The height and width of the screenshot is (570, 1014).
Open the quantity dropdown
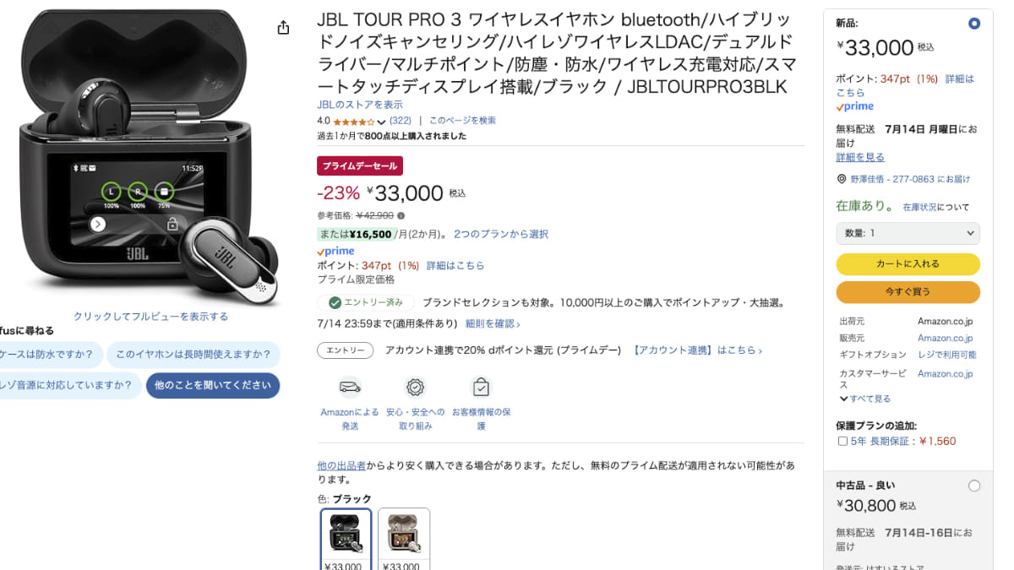[x=908, y=233]
